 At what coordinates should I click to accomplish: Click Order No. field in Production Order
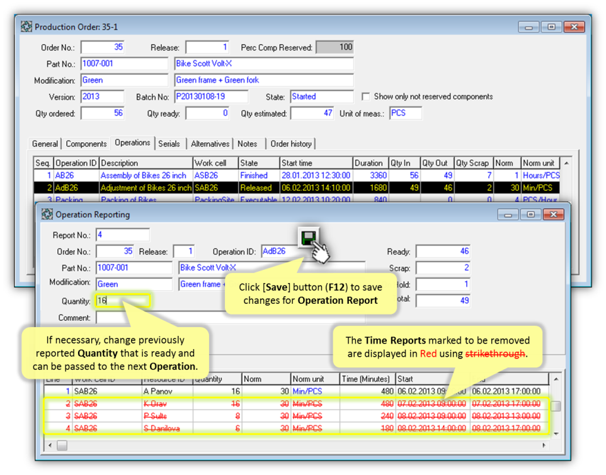coord(103,47)
